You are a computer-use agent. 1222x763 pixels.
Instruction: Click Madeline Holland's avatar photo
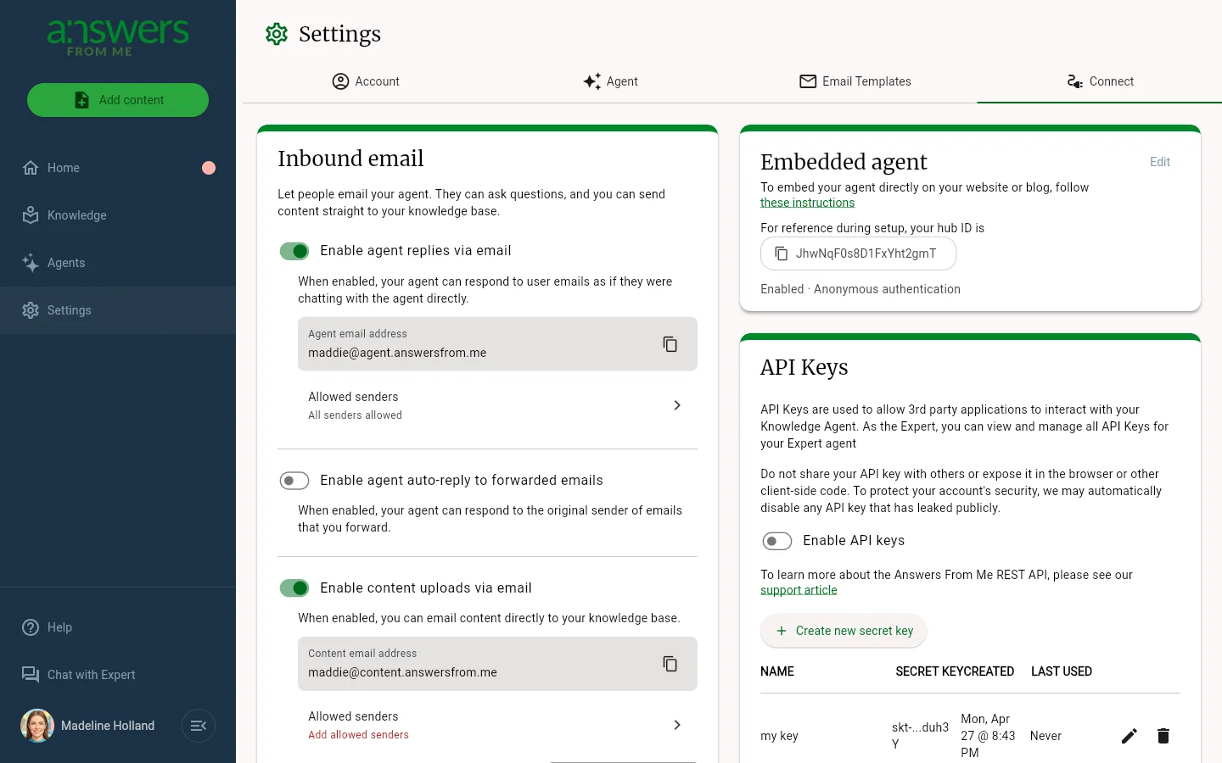37,726
